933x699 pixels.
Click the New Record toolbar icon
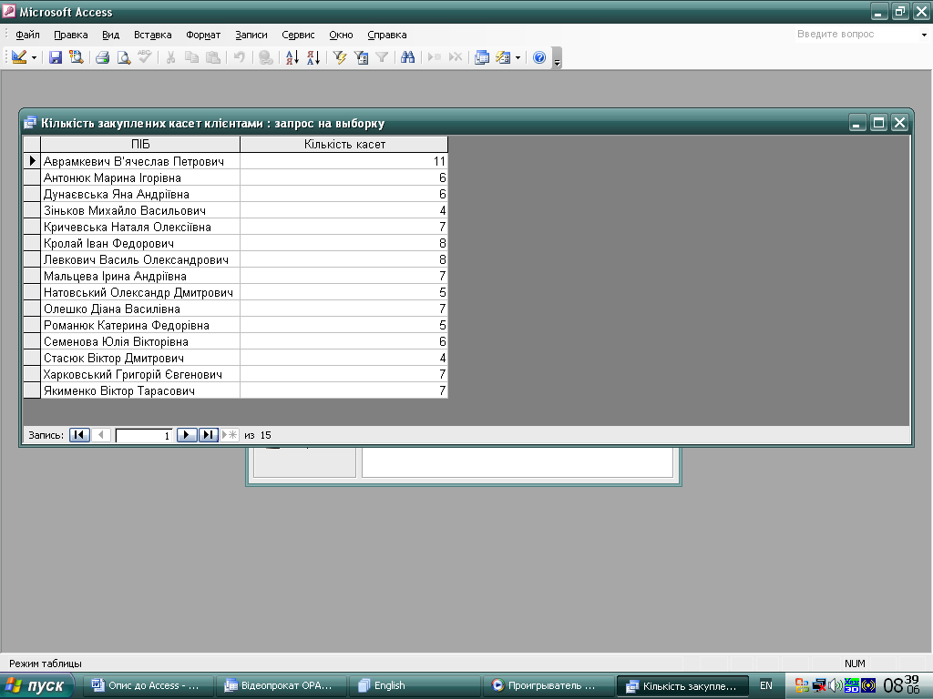(x=435, y=57)
